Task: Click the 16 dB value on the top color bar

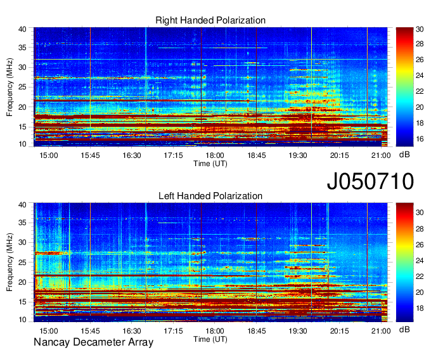Action: 420,139
